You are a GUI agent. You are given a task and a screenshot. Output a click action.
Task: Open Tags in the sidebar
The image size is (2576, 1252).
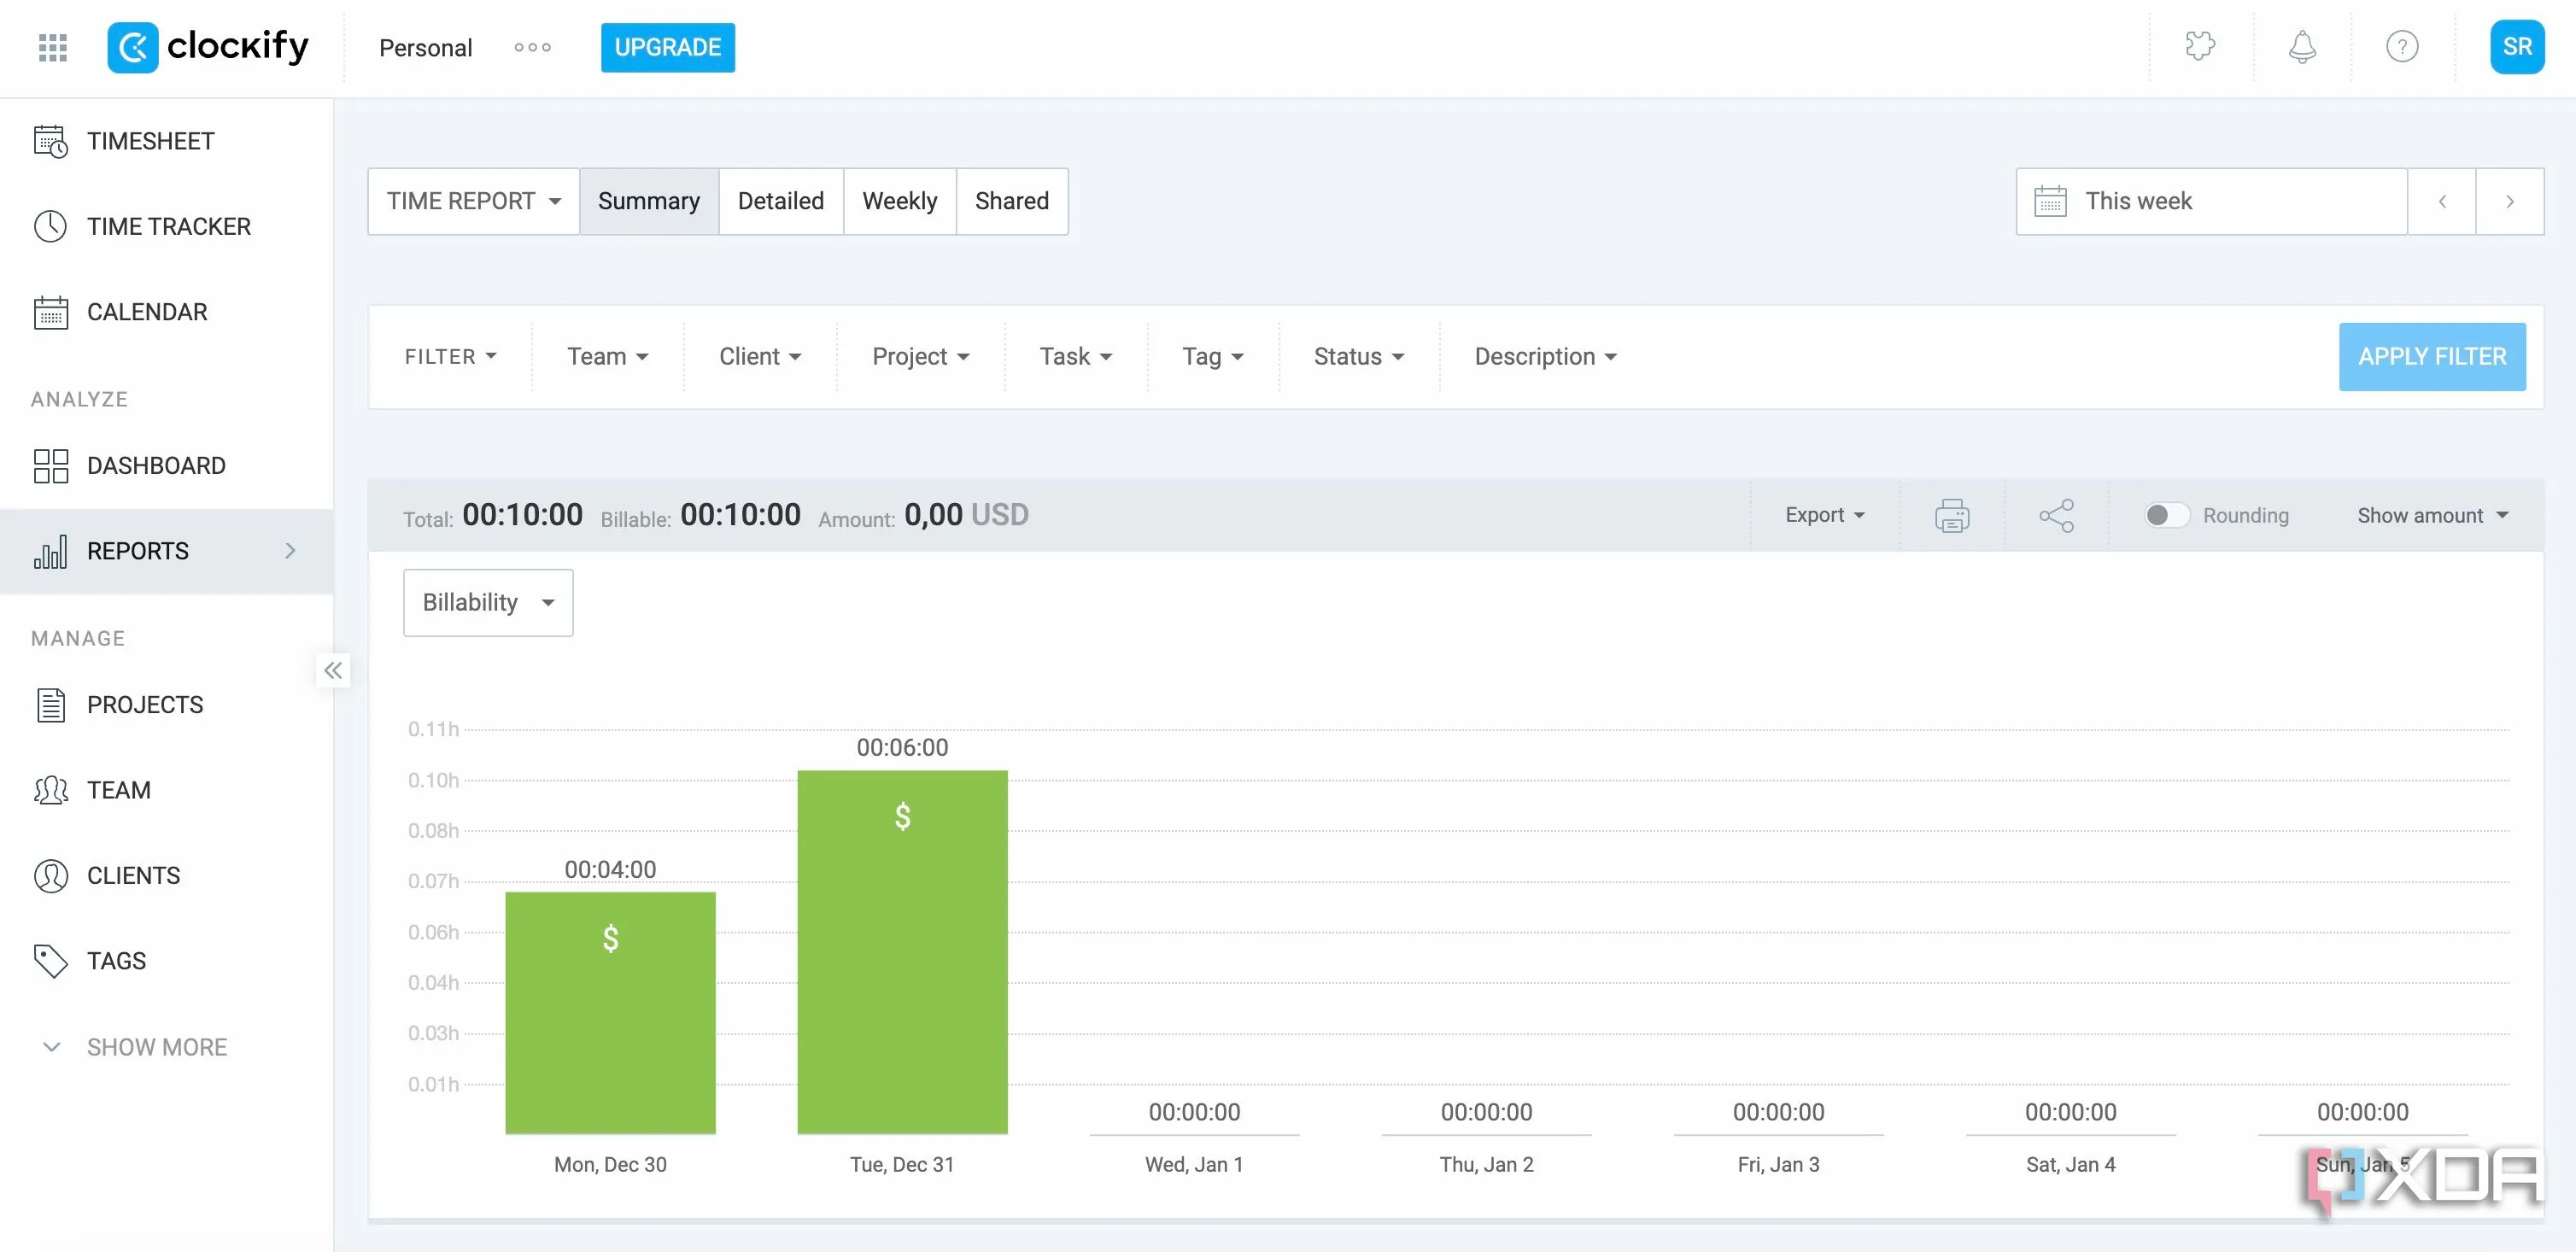point(166,961)
